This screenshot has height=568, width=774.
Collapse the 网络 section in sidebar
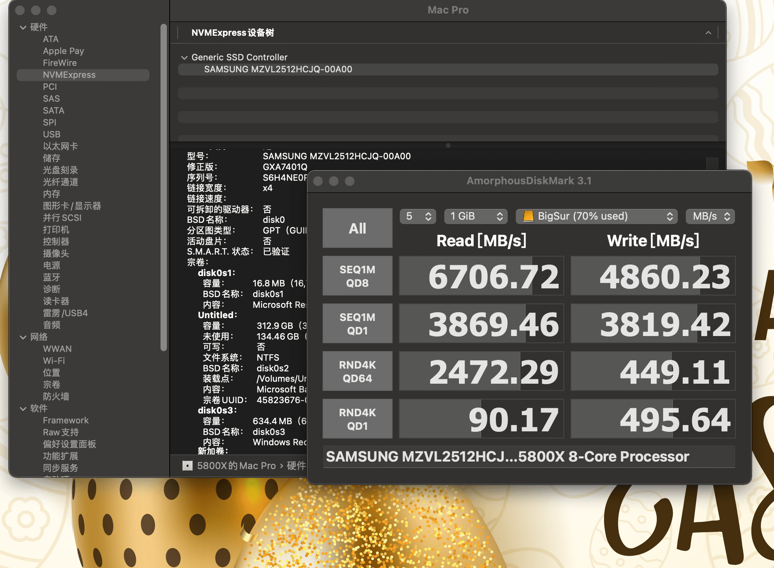pos(23,337)
